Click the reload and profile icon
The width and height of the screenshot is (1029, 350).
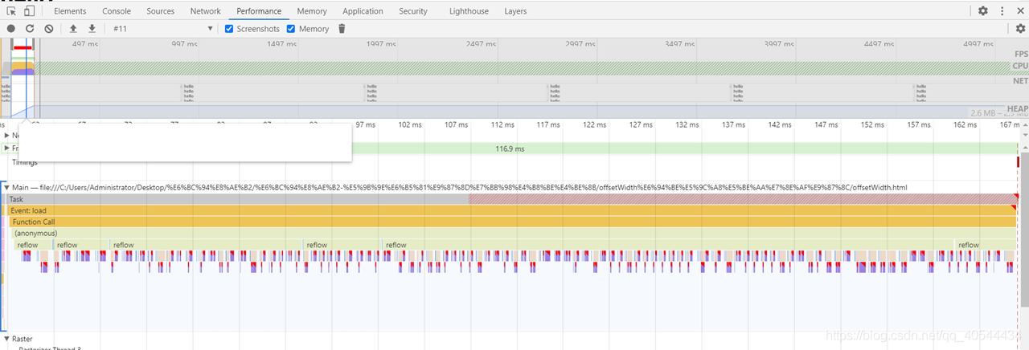(30, 29)
